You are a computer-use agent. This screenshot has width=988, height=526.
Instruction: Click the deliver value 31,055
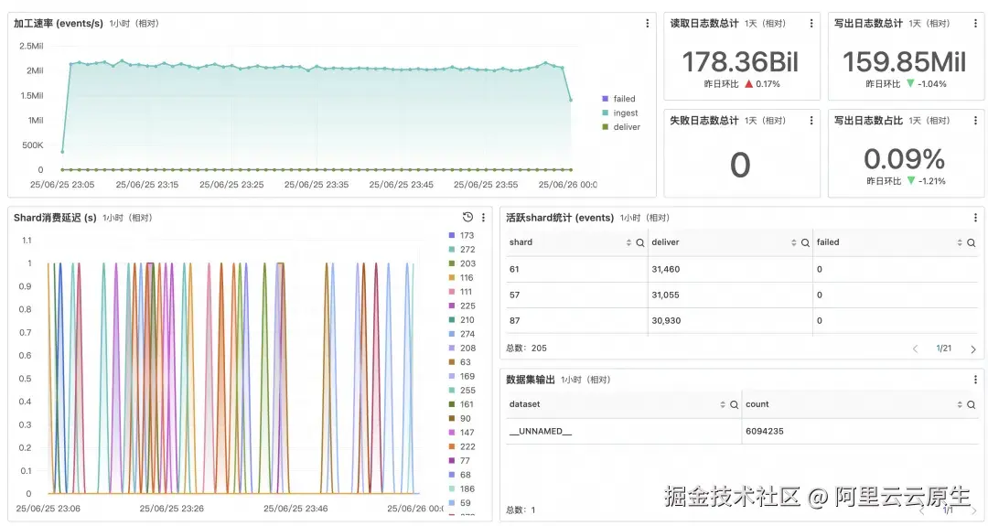tap(665, 295)
